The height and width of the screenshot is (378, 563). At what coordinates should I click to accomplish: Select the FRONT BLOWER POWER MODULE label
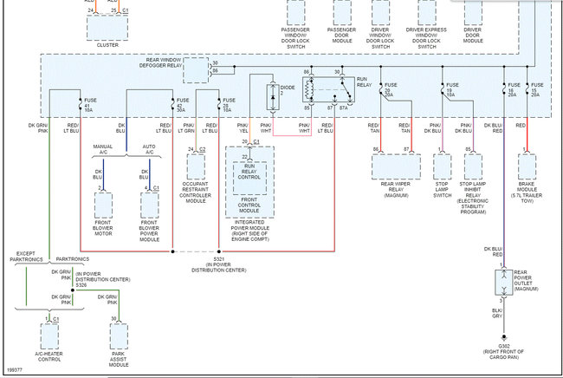[x=149, y=231]
